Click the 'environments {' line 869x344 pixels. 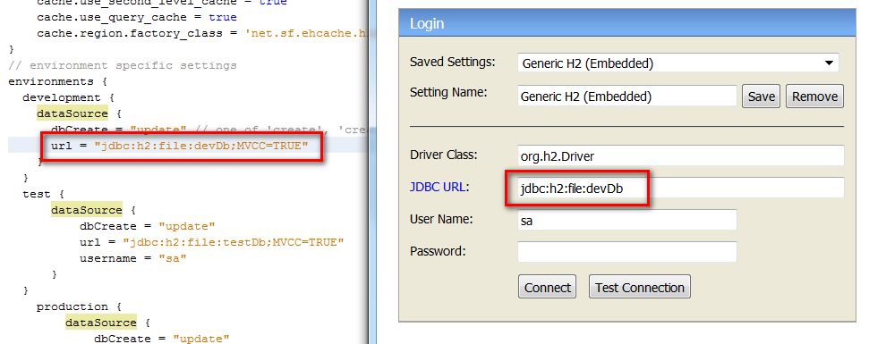[58, 81]
